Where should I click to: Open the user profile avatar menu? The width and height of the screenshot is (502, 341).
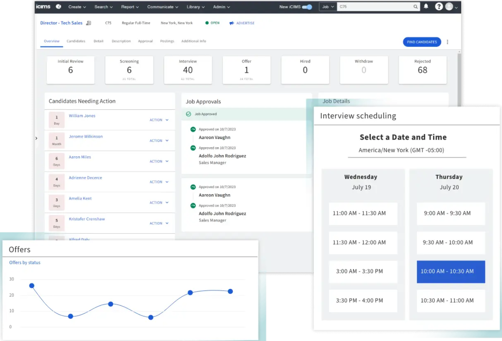click(451, 7)
